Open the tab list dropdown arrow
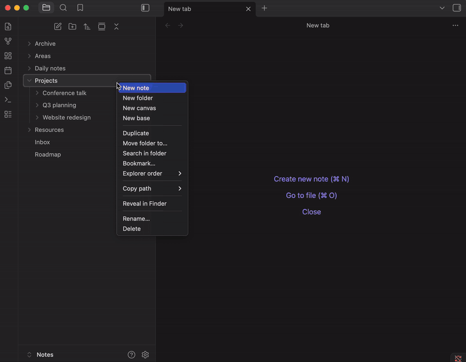 coord(442,8)
